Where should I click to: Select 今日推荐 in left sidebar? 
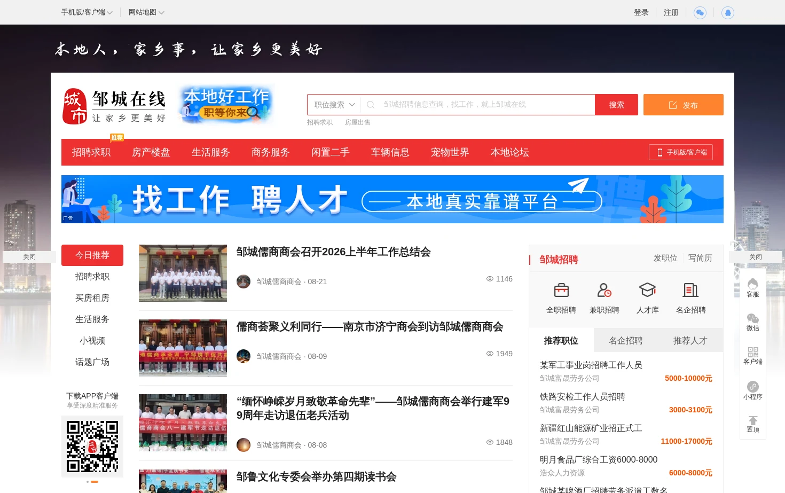[92, 255]
